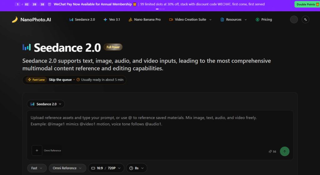Expand the Video Creation Suite menu

(x=190, y=20)
